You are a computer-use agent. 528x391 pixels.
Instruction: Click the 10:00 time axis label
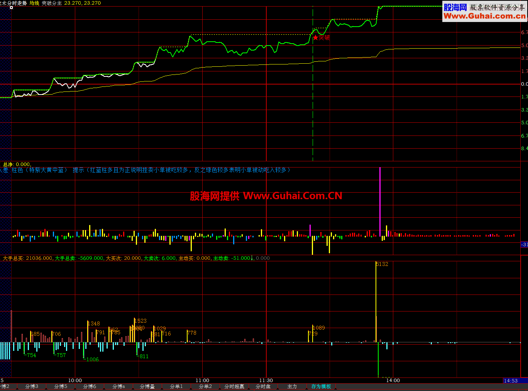pos(75,381)
